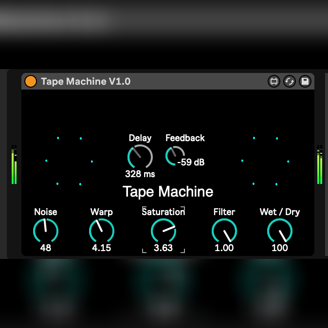Click the Warp knob
Screen dimensions: 328x328
tap(102, 231)
